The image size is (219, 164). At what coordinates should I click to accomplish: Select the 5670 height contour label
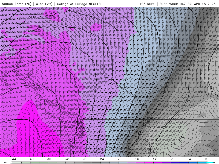coord(42,42)
